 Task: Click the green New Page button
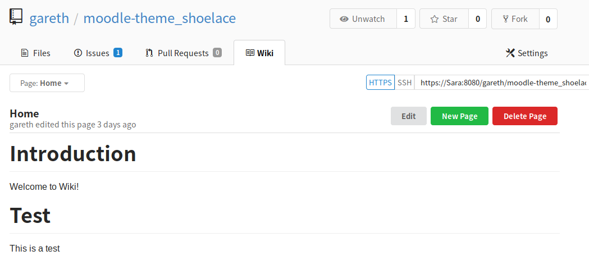[459, 116]
